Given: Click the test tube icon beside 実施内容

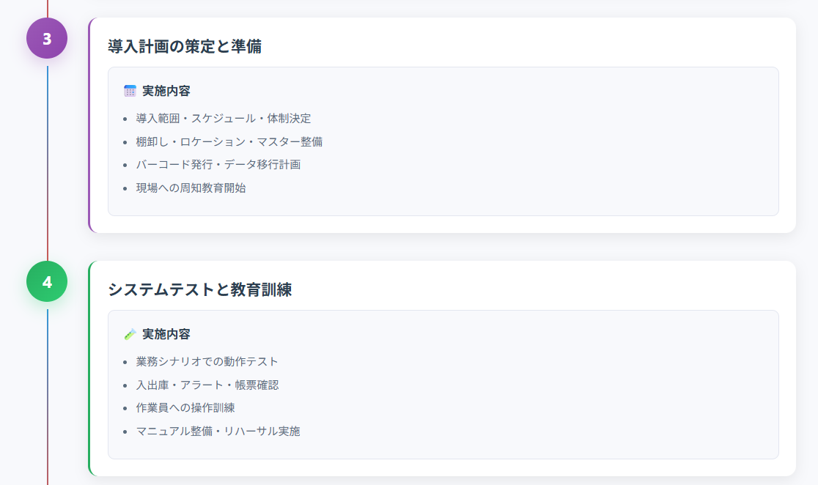Looking at the screenshot, I should coord(130,334).
